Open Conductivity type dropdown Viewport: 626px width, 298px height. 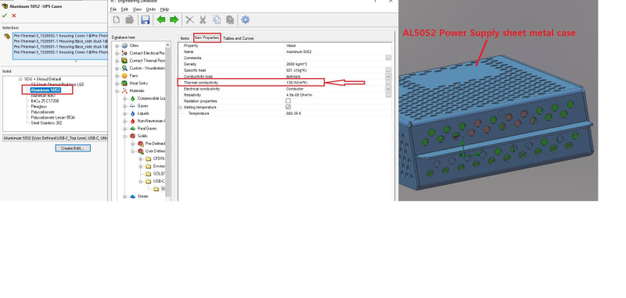pos(388,76)
